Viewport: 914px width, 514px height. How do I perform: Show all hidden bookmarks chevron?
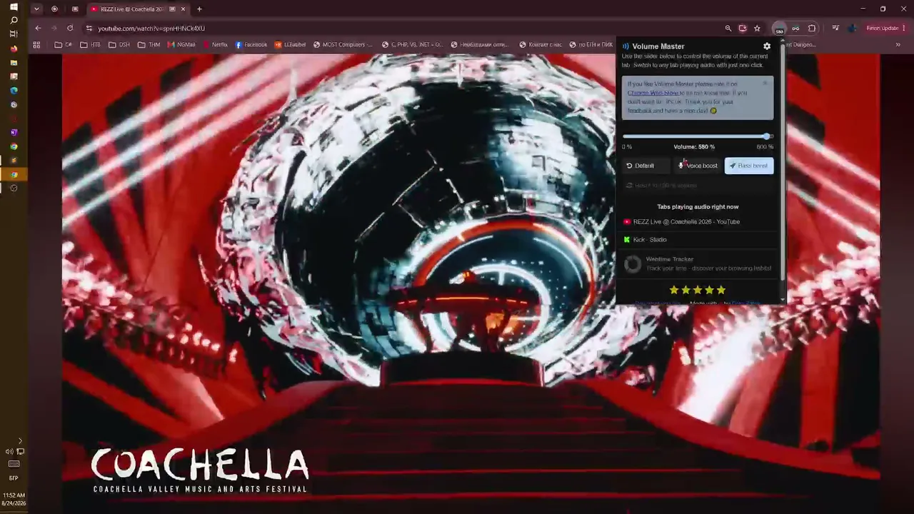pos(898,45)
